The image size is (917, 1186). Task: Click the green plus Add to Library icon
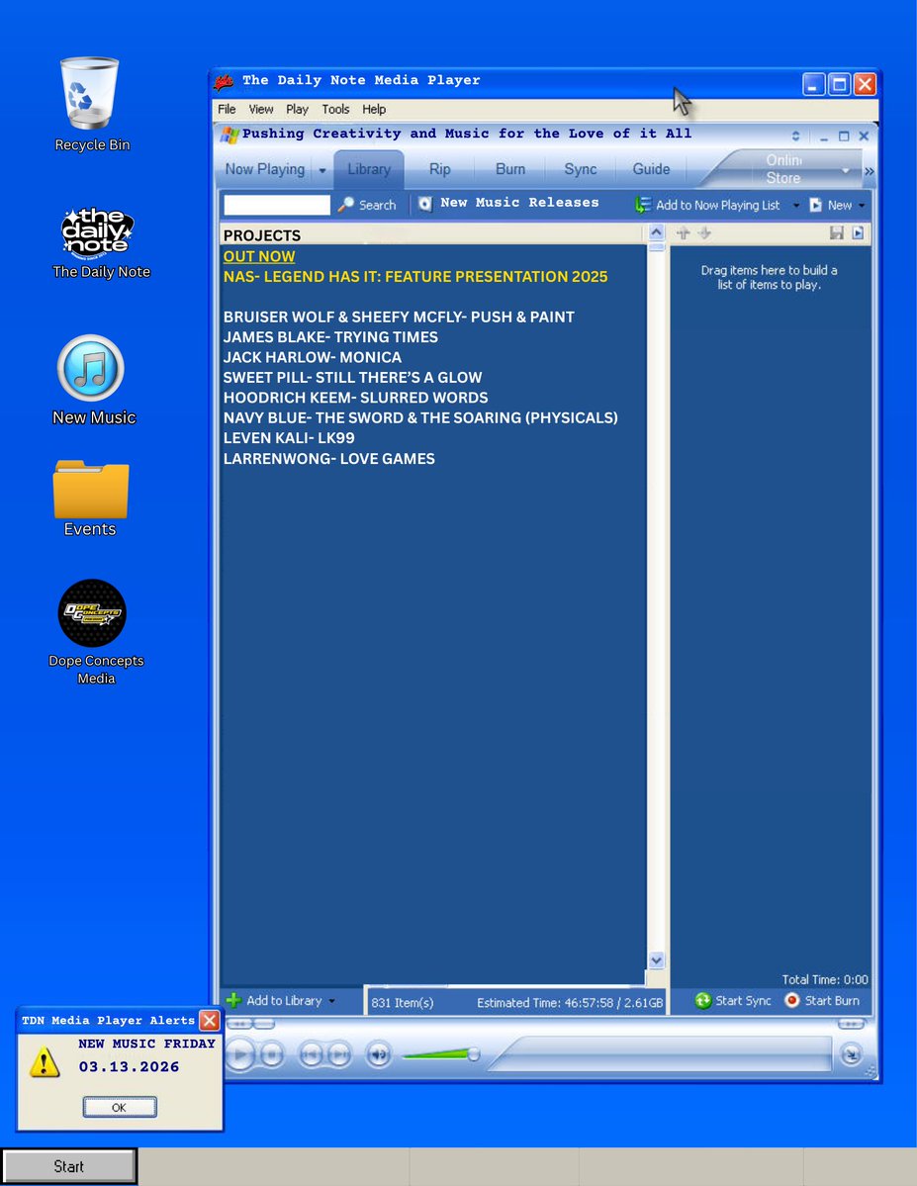tap(233, 1001)
